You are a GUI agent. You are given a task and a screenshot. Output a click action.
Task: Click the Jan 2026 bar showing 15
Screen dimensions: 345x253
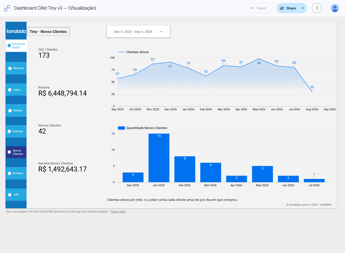pos(159,158)
